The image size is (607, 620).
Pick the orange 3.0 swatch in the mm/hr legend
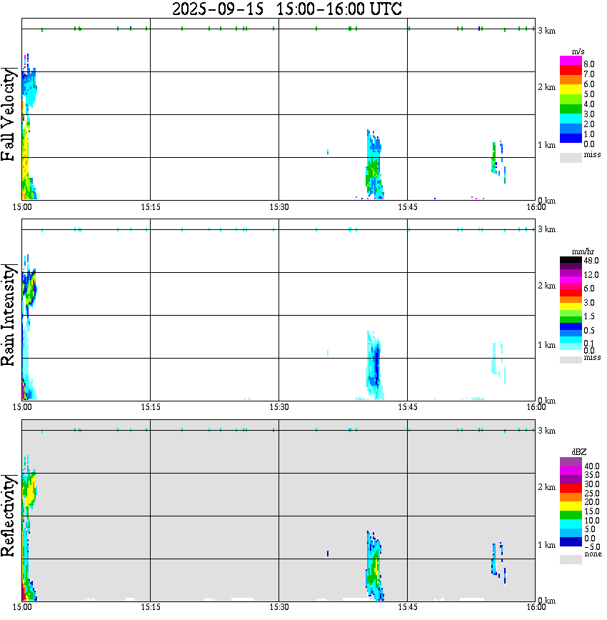[571, 300]
